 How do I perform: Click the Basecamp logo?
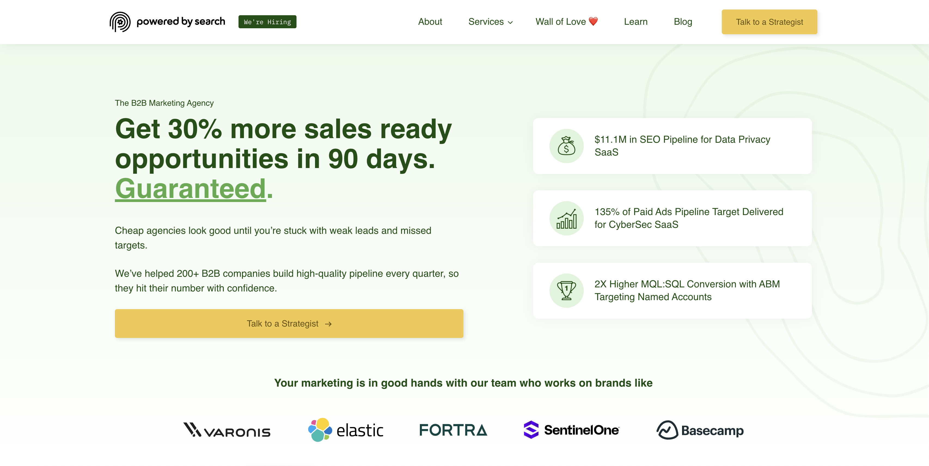(700, 430)
